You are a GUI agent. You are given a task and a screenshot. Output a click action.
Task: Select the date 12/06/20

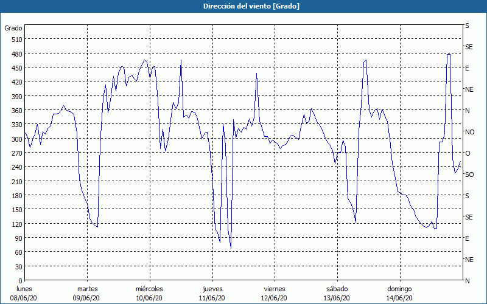274,298
